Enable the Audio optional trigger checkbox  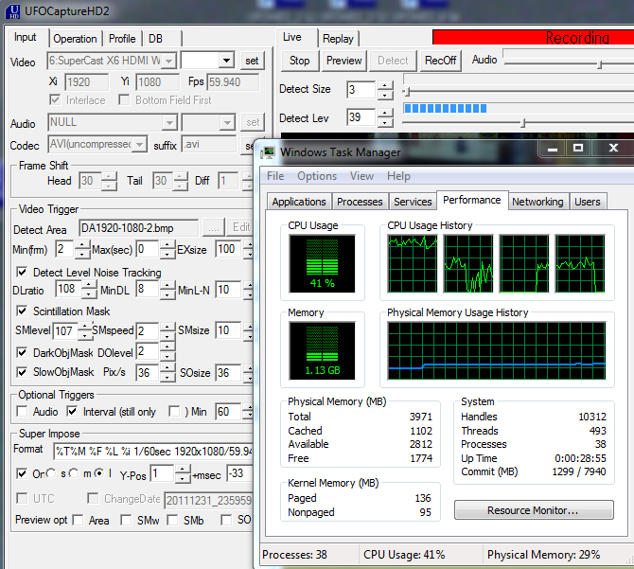pyautogui.click(x=23, y=412)
